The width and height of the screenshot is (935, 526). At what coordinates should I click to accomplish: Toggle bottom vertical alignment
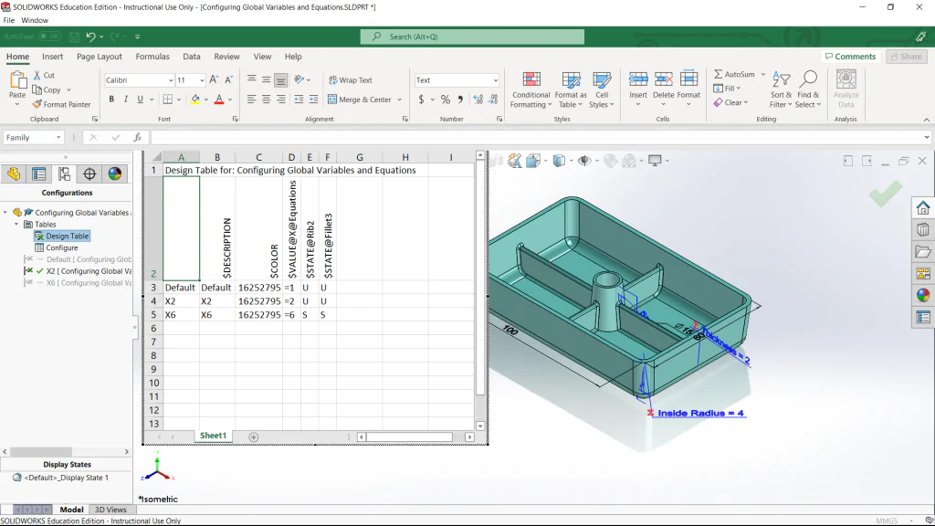(281, 79)
